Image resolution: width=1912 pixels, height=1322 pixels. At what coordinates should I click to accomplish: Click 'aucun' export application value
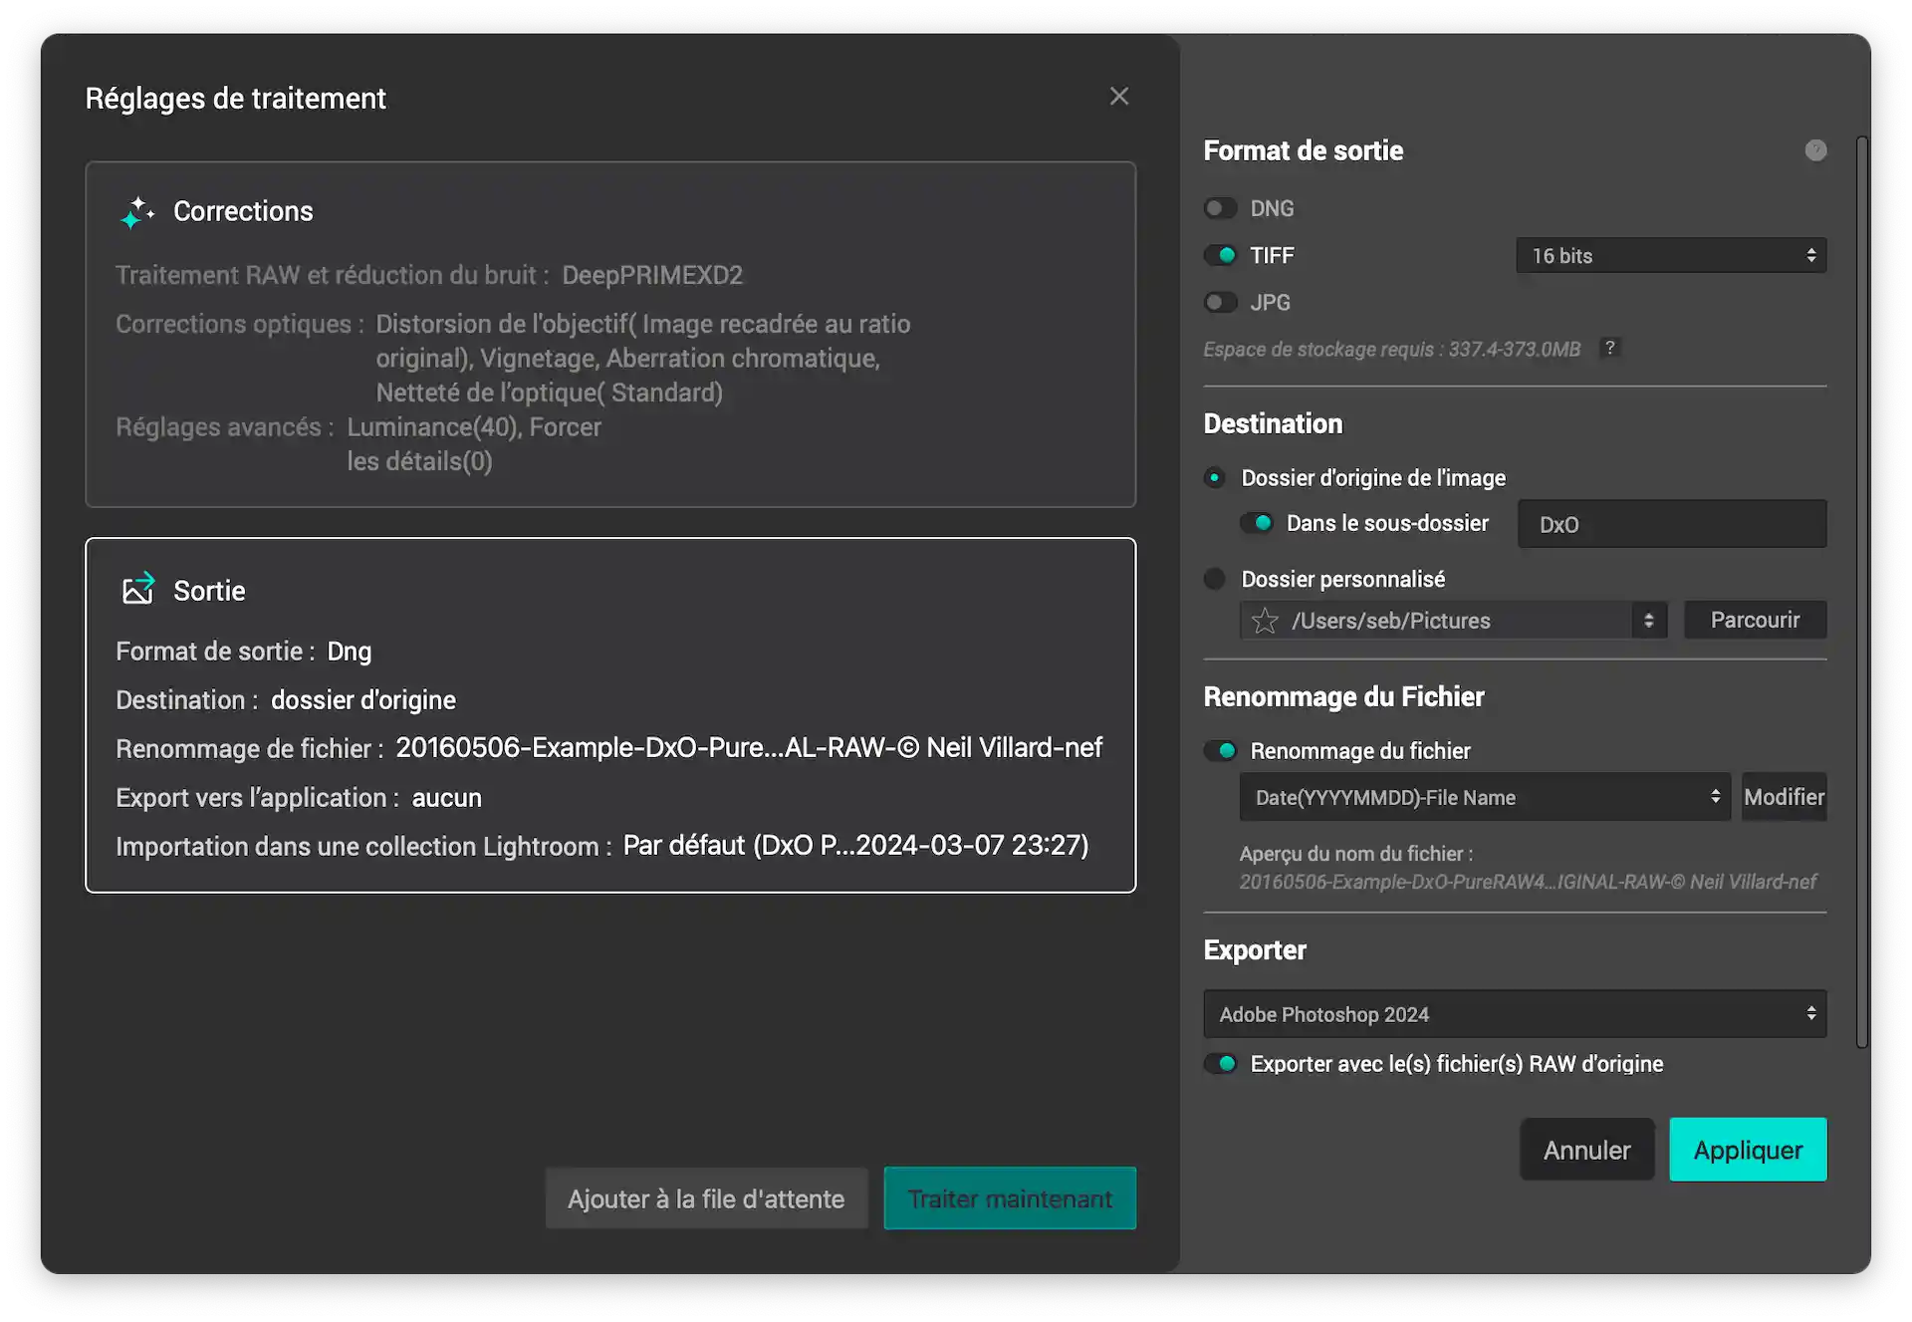pyautogui.click(x=447, y=798)
